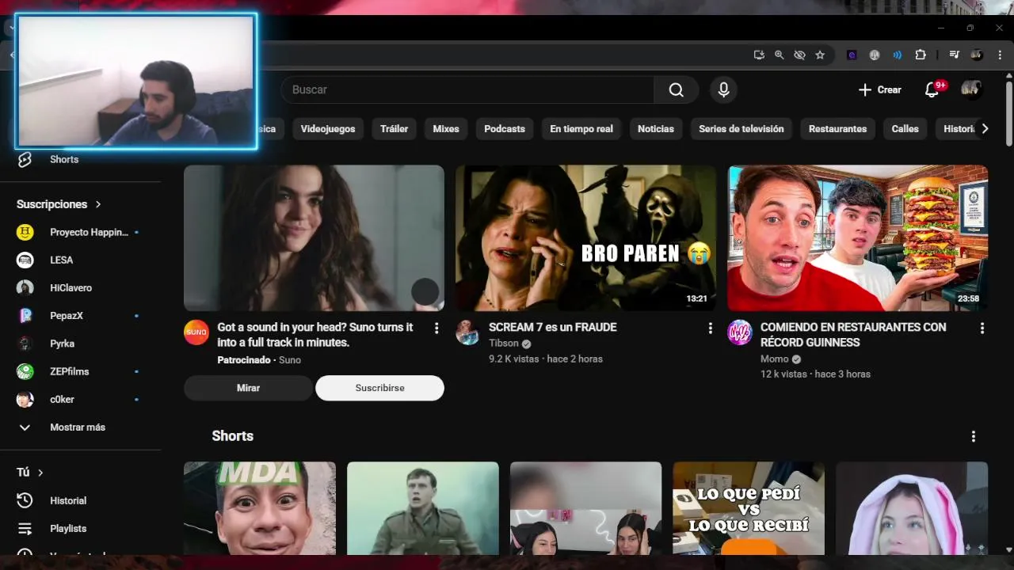Select the Series de televisión chip
This screenshot has width=1014, height=570.
click(x=741, y=128)
